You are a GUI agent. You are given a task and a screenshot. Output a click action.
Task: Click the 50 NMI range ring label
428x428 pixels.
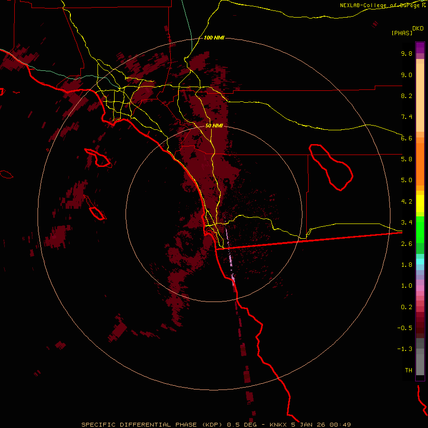coord(214,126)
